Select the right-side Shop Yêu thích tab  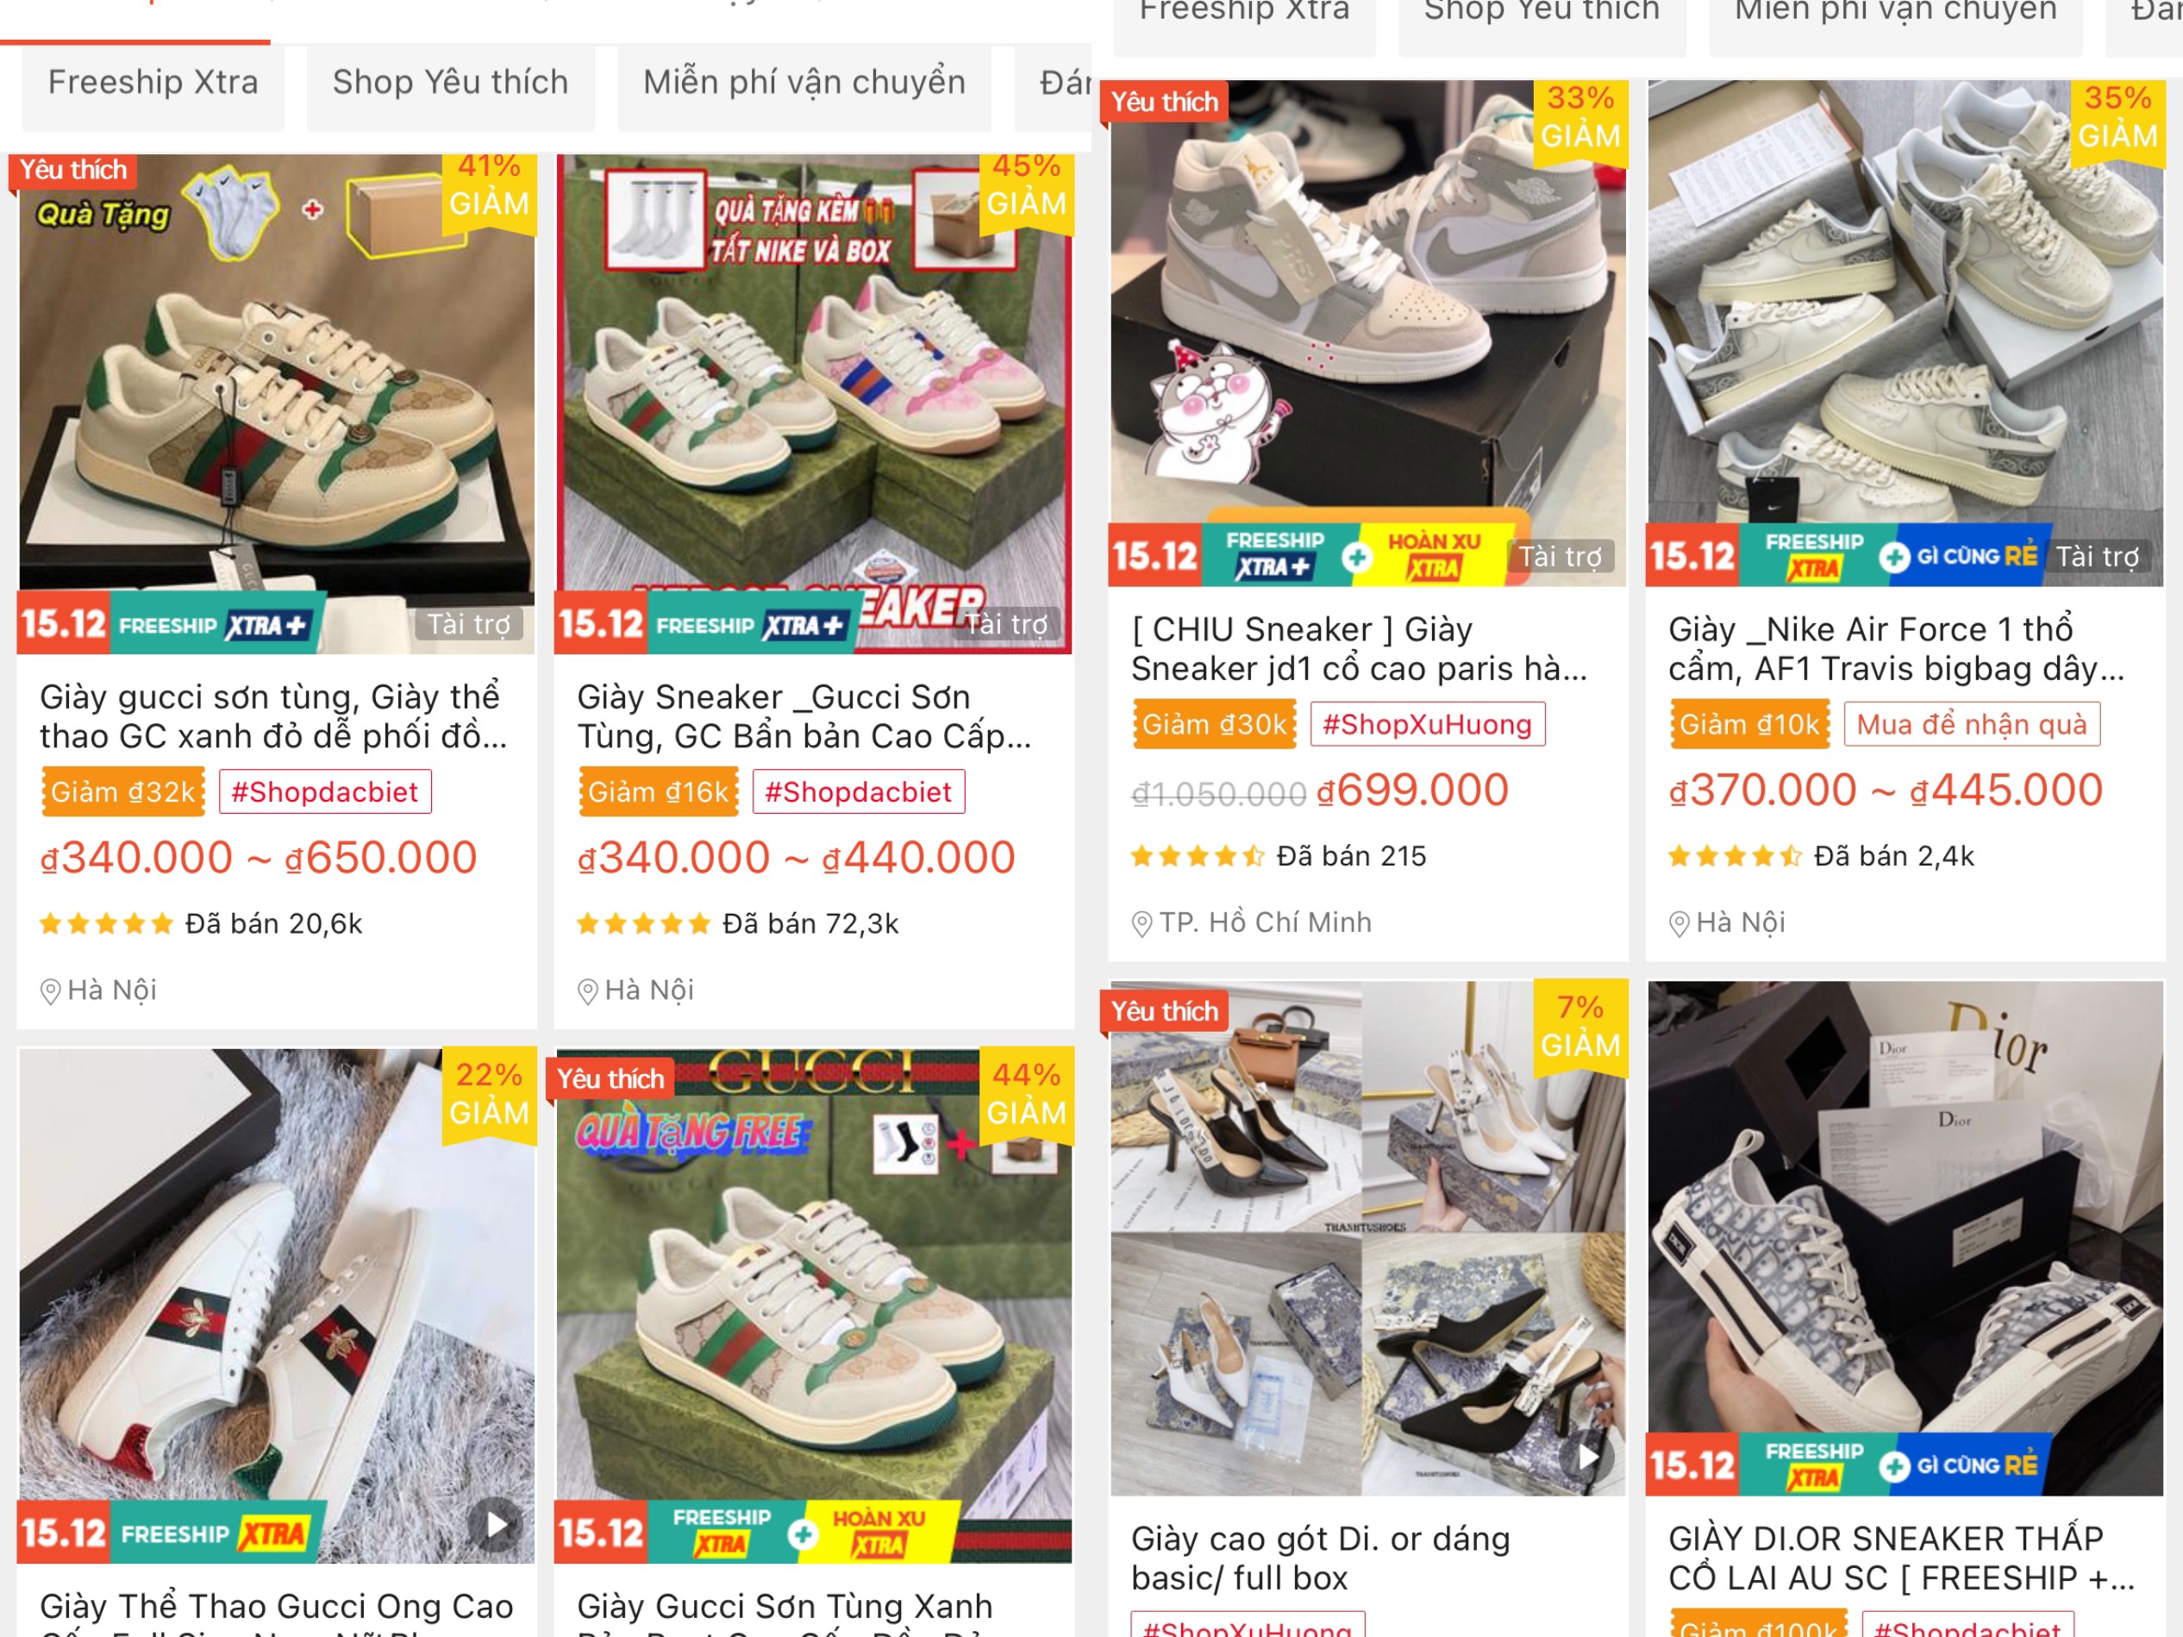click(x=1542, y=14)
